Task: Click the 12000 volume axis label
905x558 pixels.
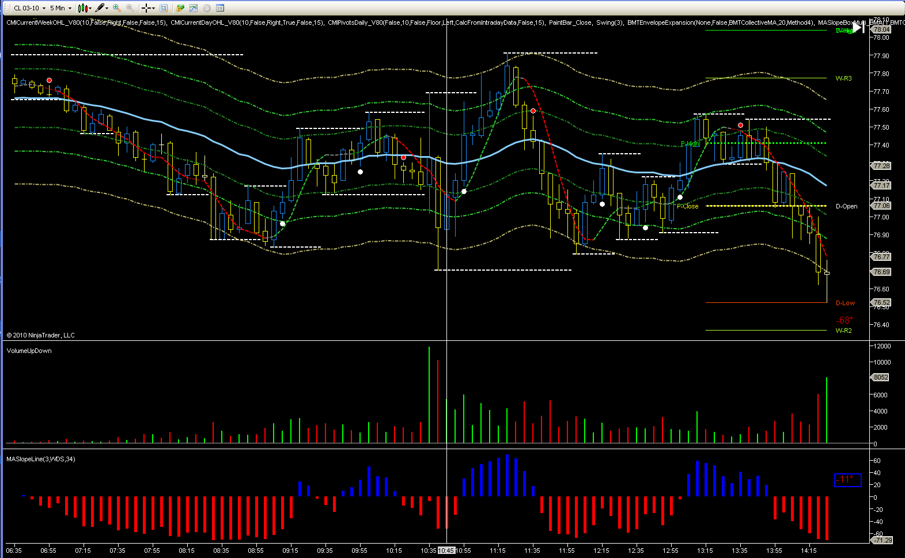Action: 882,346
